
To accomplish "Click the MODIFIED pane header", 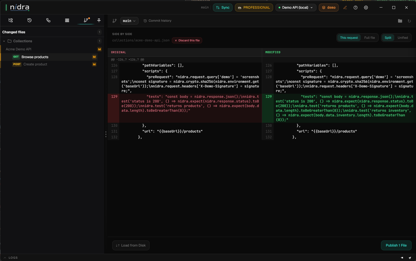I will pyautogui.click(x=273, y=52).
